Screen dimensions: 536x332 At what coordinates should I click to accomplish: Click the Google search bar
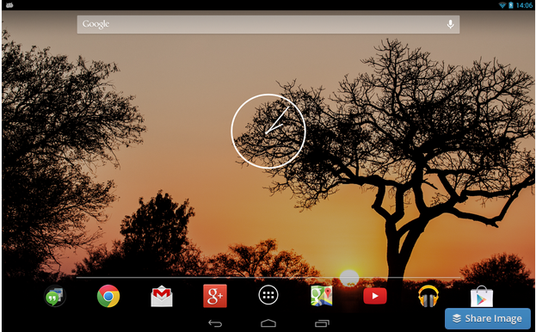[268, 25]
